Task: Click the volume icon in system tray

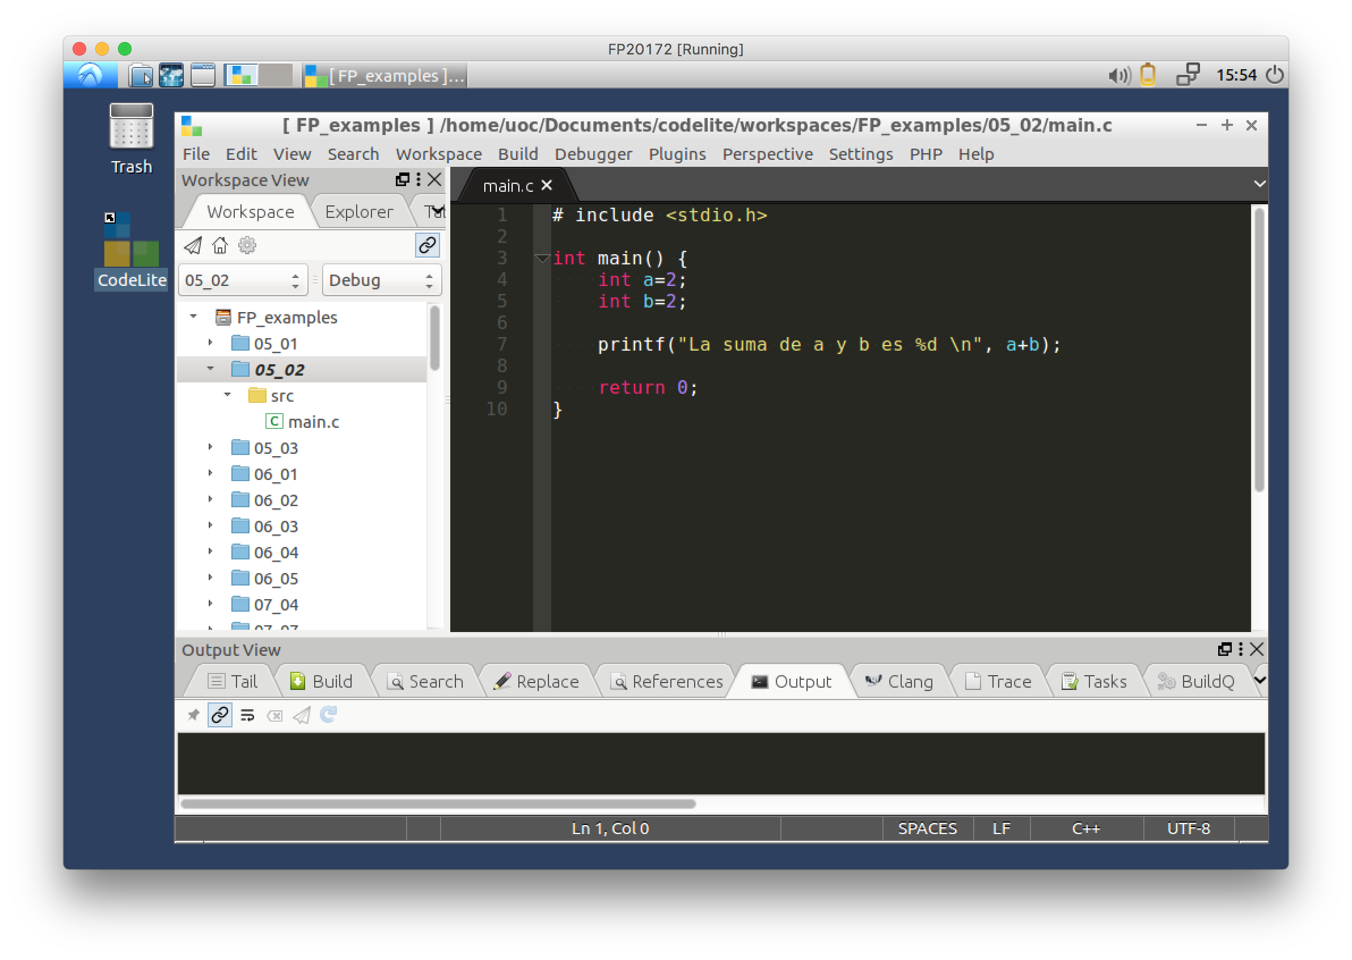Action: coord(1118,75)
